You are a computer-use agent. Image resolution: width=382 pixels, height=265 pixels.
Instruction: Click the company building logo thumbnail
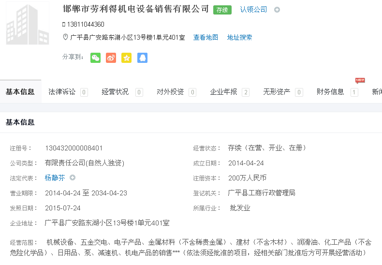pos(28,24)
